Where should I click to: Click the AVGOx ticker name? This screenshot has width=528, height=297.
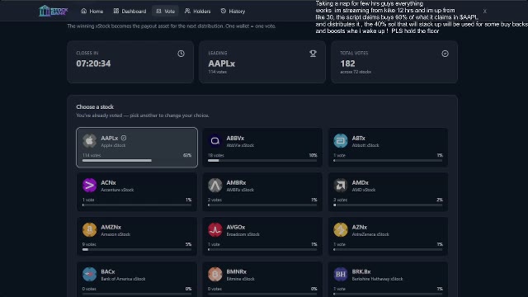pos(236,227)
